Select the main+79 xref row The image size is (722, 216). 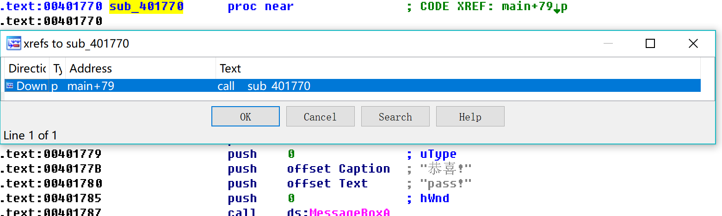[352, 86]
